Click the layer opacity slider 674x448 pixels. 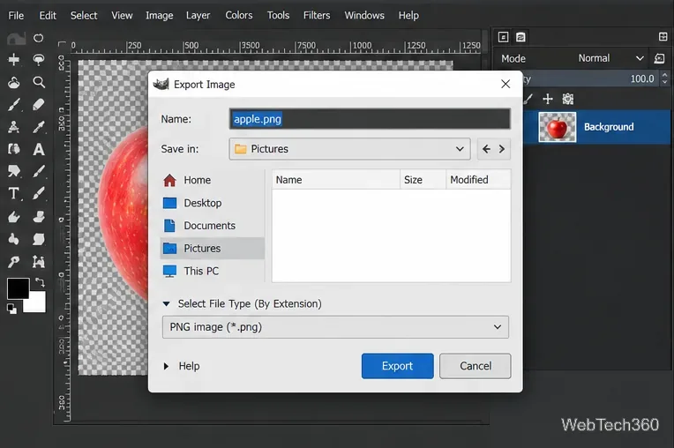pos(589,78)
